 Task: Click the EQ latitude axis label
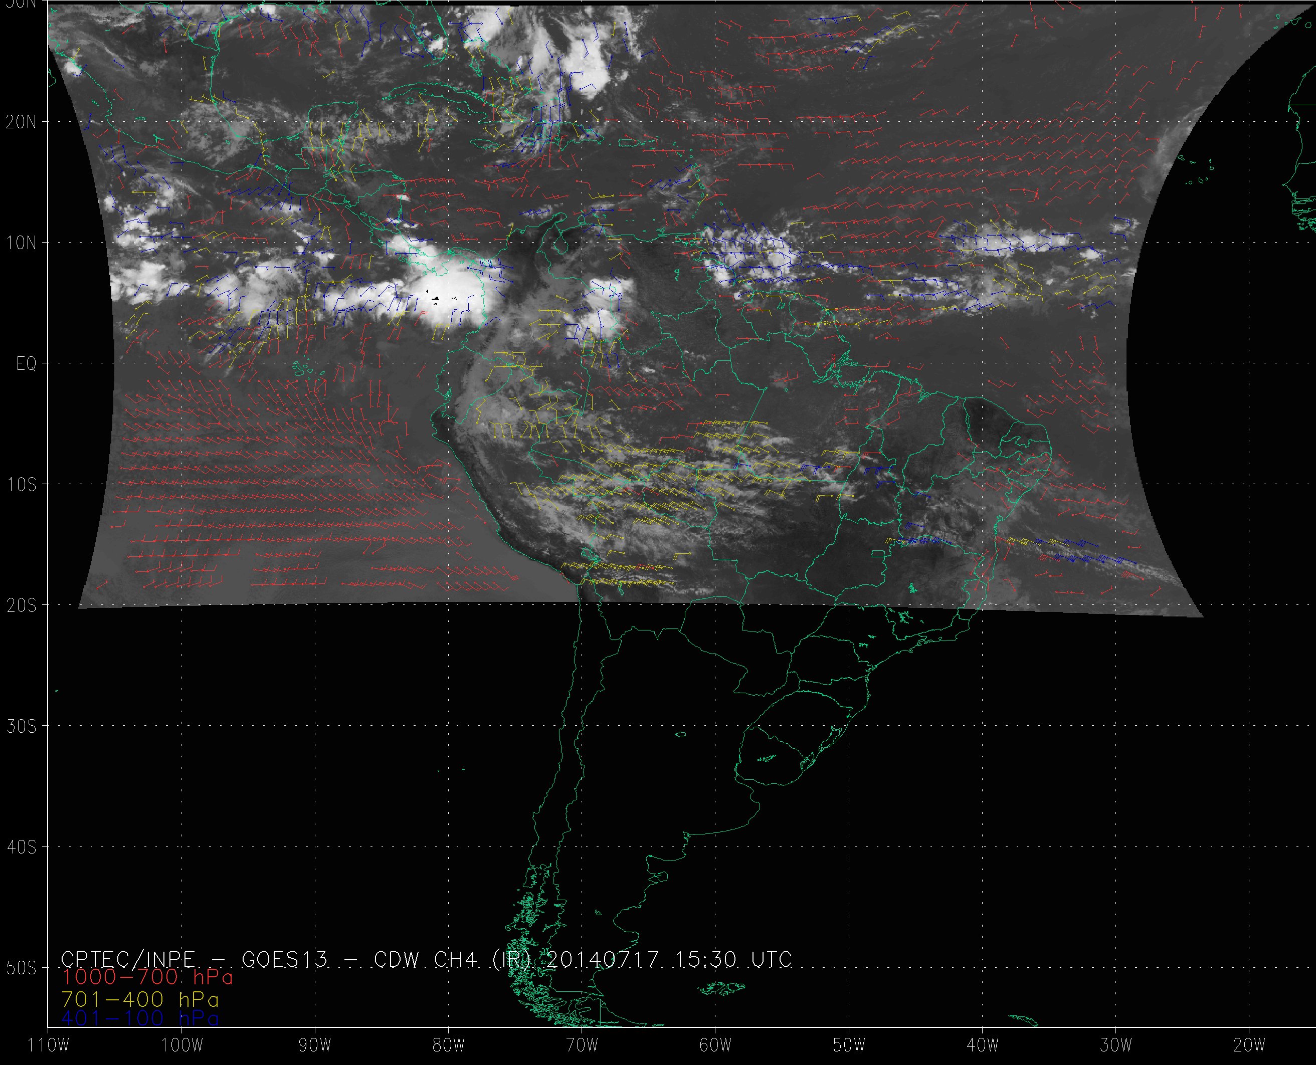click(26, 364)
